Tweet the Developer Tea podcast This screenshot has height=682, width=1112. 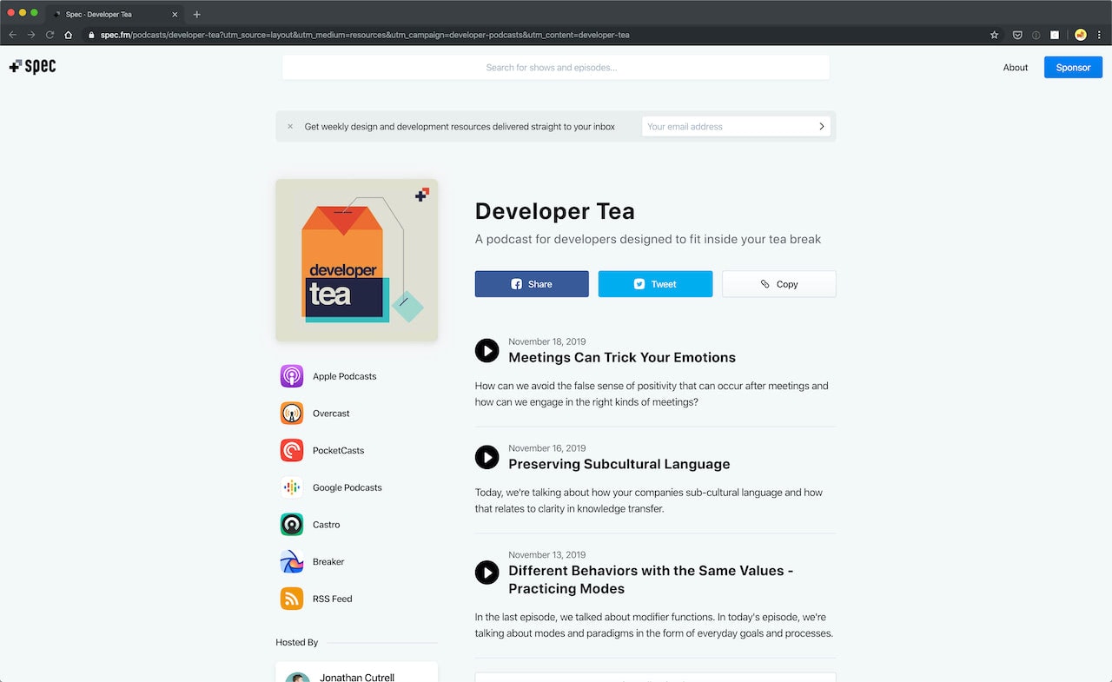655,284
